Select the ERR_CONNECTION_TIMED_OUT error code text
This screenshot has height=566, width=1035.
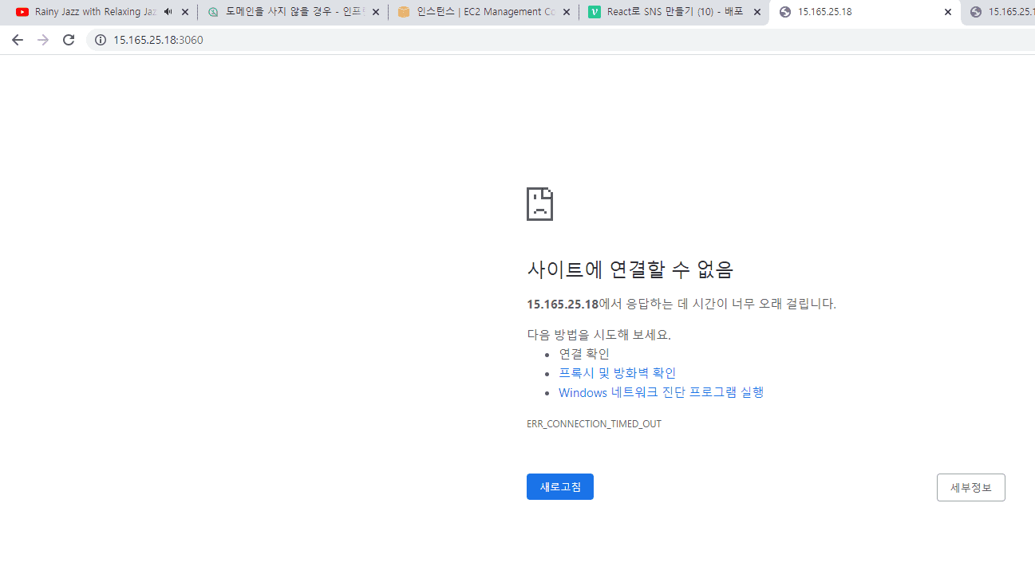tap(594, 424)
